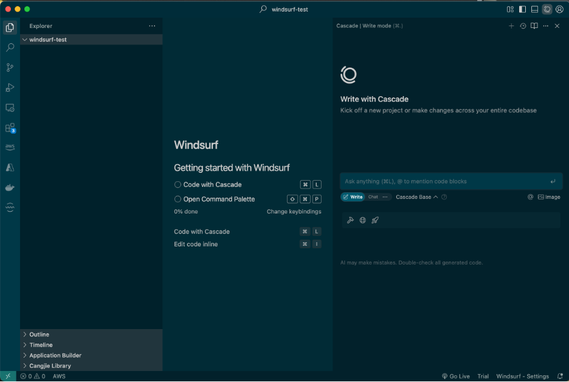Click the hammer tools icon below input
The width and height of the screenshot is (569, 382).
[x=350, y=220]
